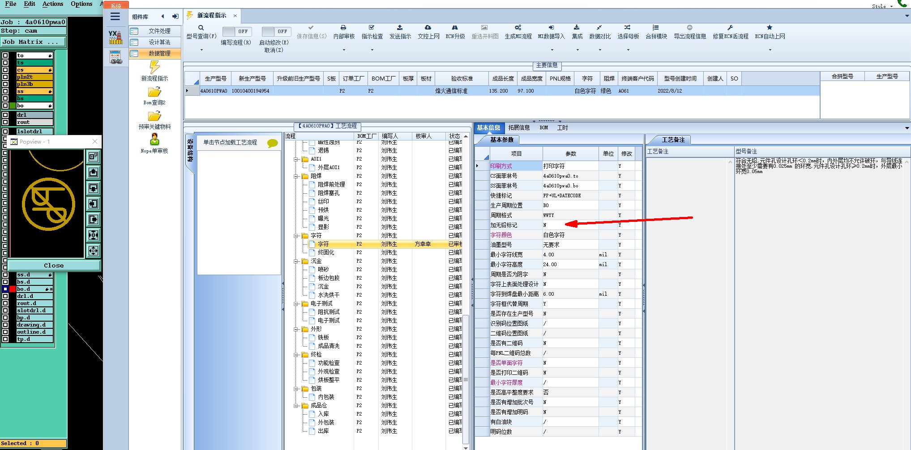Open dropdown arrow under 数据对比
The height and width of the screenshot is (450, 911).
click(x=600, y=50)
